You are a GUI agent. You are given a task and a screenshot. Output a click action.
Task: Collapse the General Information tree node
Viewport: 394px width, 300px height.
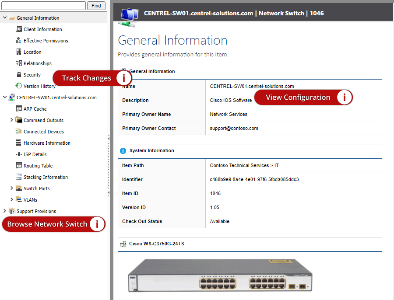(x=5, y=17)
